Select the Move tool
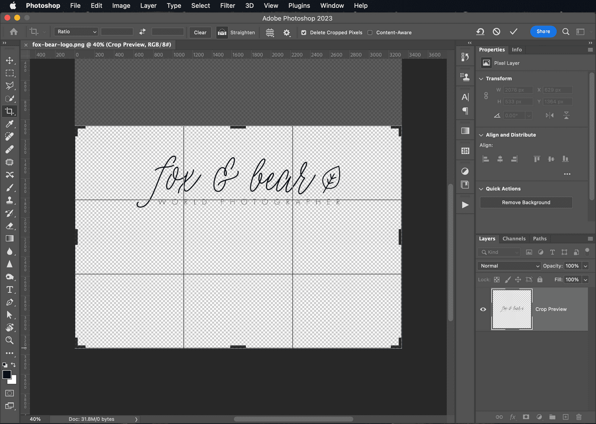 [10, 60]
